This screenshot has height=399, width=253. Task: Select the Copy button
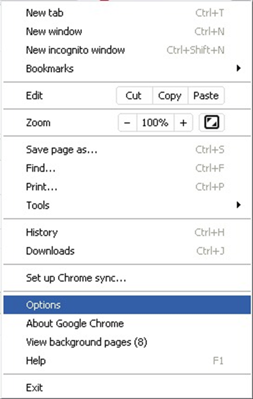[x=170, y=96]
